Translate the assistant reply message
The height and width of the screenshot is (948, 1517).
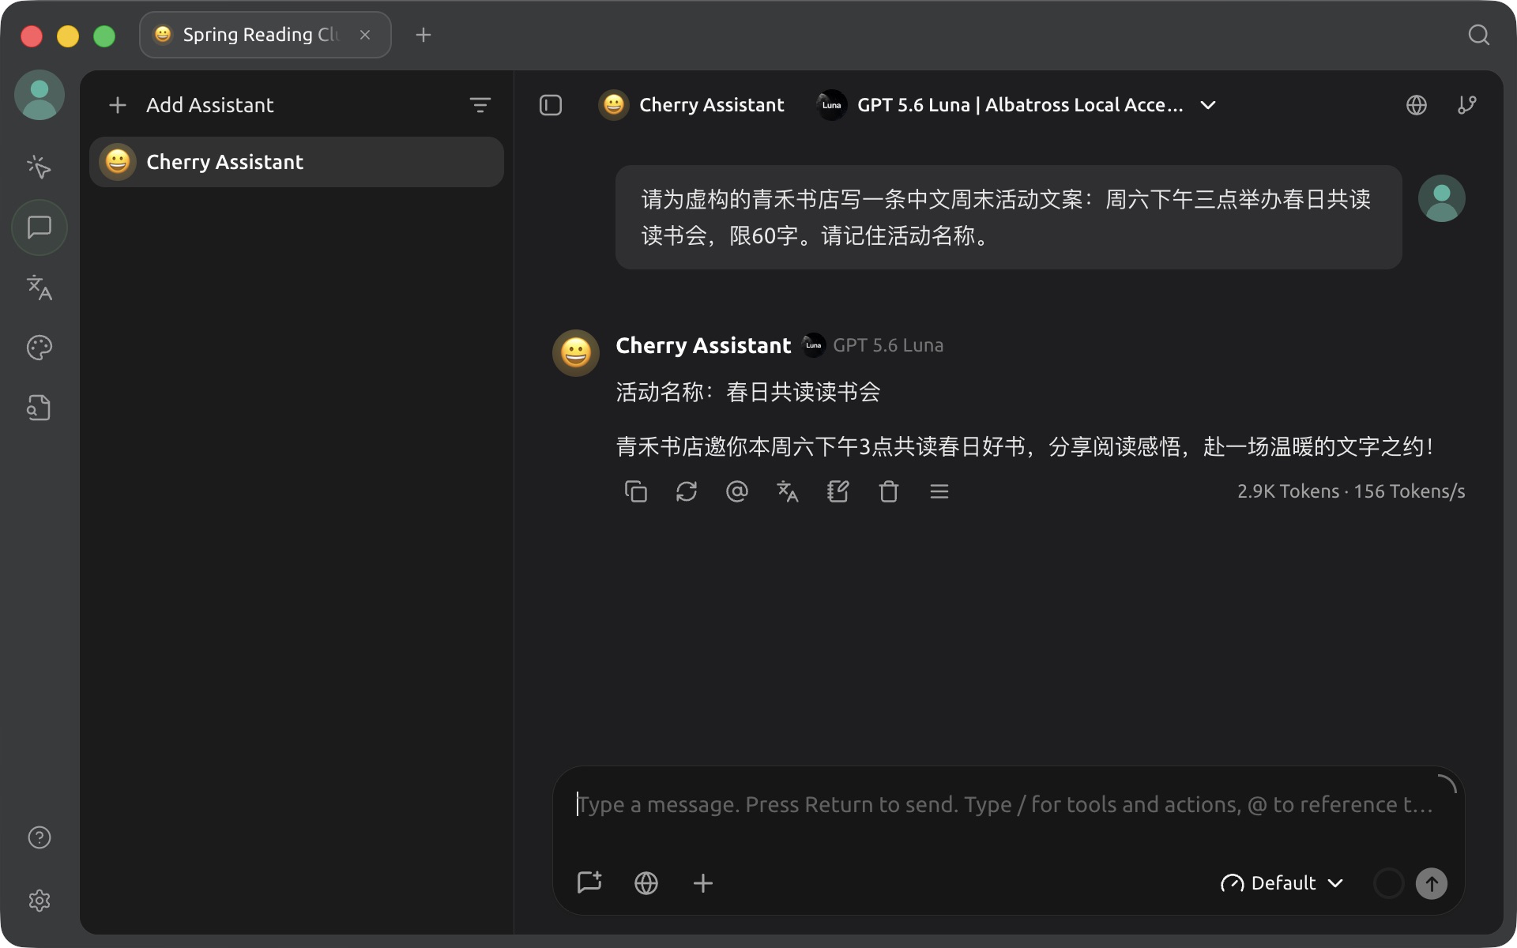coord(787,491)
